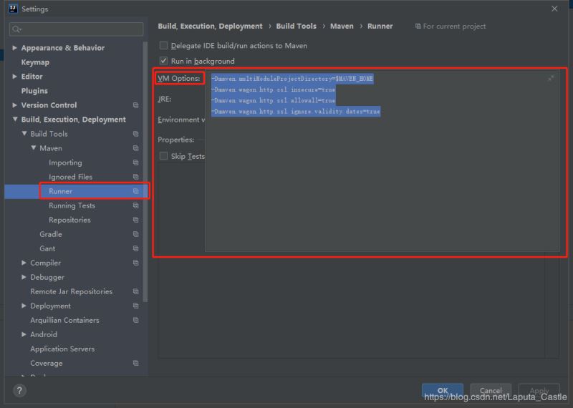Open Arquillian Containers settings
573x408 pixels.
coord(64,320)
